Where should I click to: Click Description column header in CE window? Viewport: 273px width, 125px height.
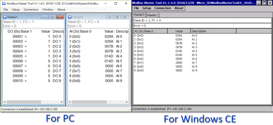coord(213,31)
